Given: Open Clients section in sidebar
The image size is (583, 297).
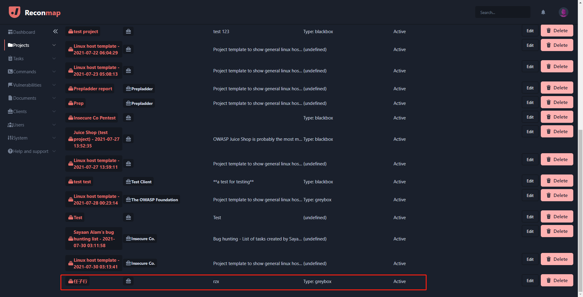Looking at the screenshot, I should click(20, 112).
